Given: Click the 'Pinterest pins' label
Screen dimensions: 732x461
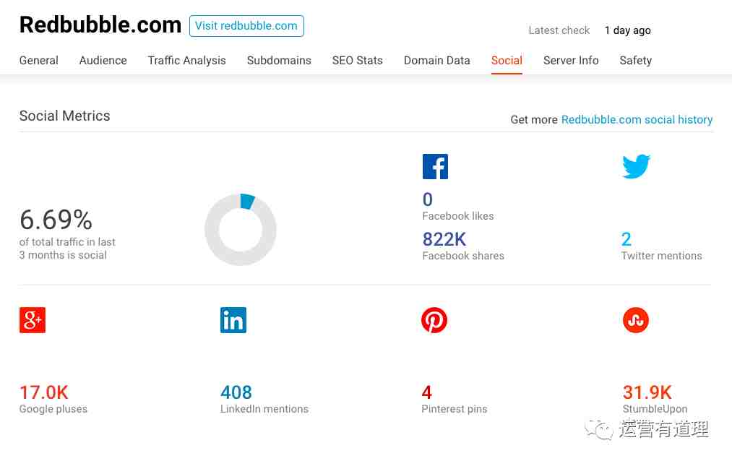Looking at the screenshot, I should point(455,409).
